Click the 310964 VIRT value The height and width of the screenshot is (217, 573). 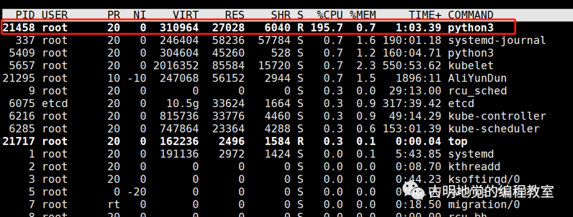click(x=179, y=28)
